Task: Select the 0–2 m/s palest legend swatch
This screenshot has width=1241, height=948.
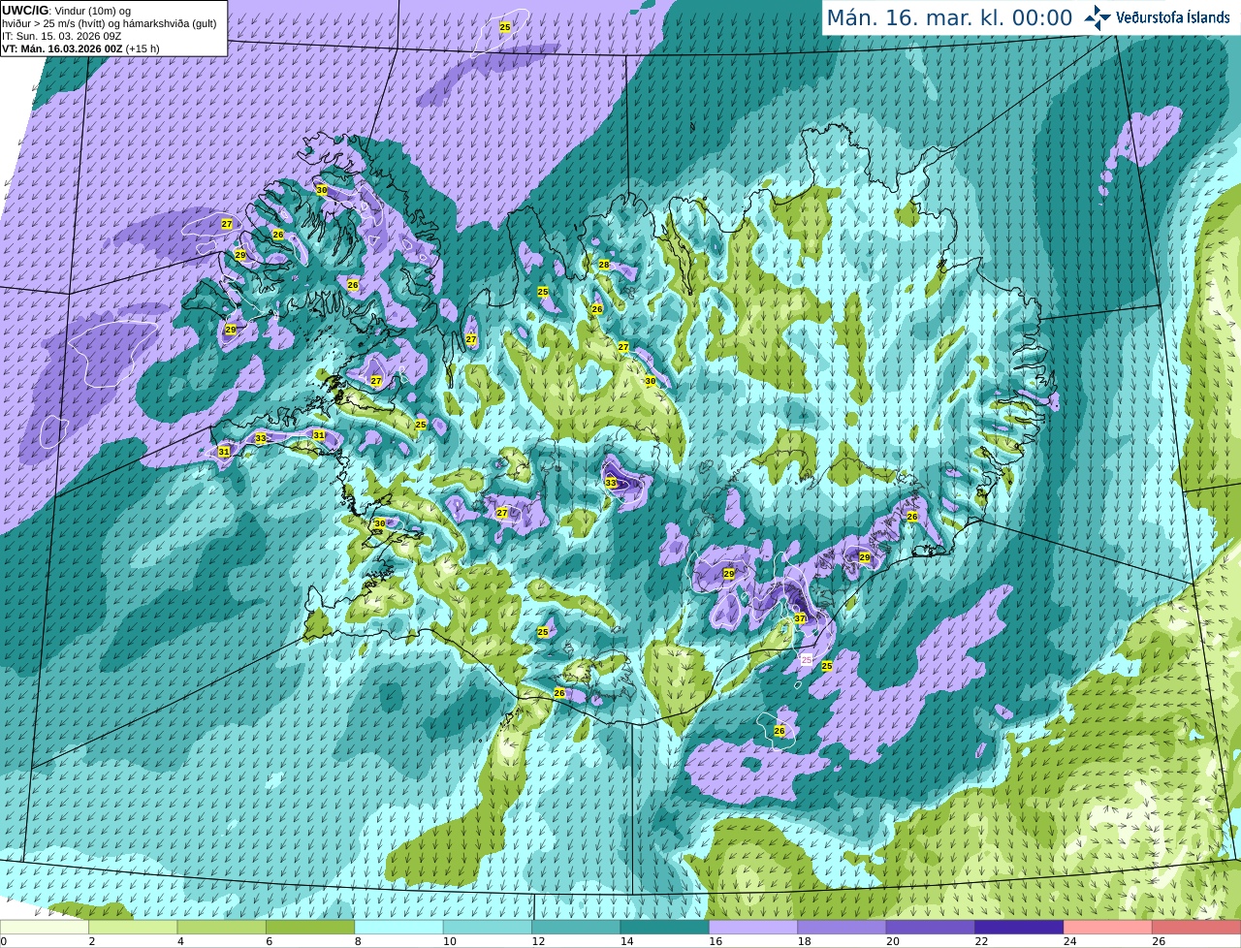Action: click(x=45, y=927)
